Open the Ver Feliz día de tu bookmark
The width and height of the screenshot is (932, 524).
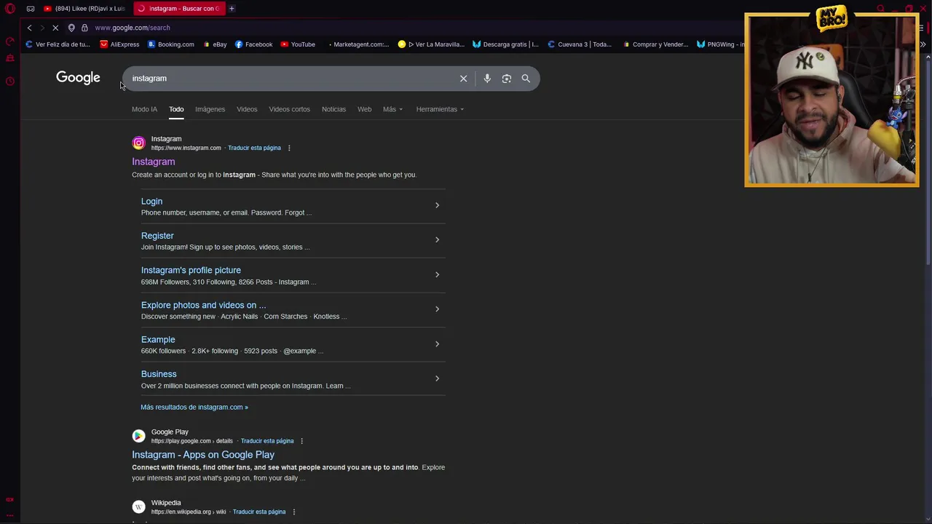click(58, 44)
